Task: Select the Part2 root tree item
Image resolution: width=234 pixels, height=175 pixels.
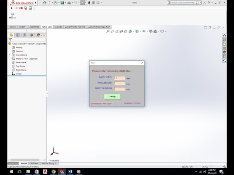Action: click(27, 44)
